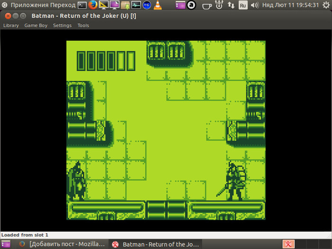The image size is (332, 249).
Task: Click the trident-shaped tray icon
Action: click(x=219, y=5)
